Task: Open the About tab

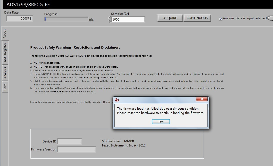Action: [x=5, y=34]
